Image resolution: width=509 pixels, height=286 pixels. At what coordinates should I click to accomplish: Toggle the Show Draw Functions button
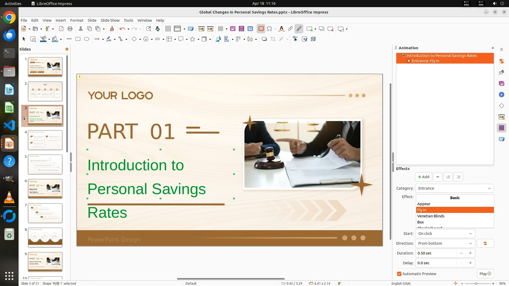pos(299,29)
